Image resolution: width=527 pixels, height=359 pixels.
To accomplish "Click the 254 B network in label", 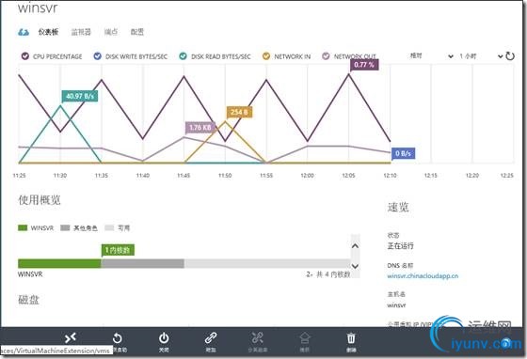I will pyautogui.click(x=239, y=112).
